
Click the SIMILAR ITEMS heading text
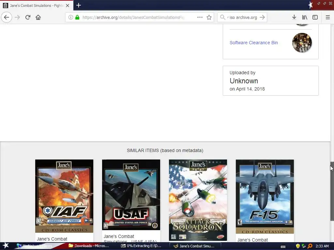165,150
